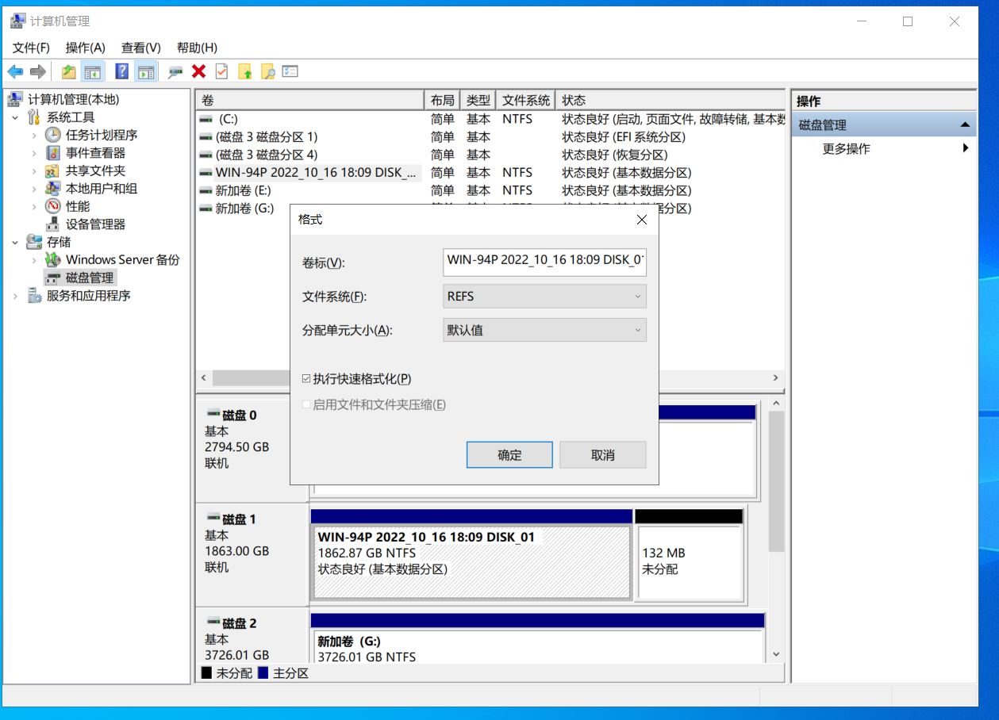Screen dimensions: 999x720
Task: Select 共享文件夹 in the tree
Action: tap(95, 170)
